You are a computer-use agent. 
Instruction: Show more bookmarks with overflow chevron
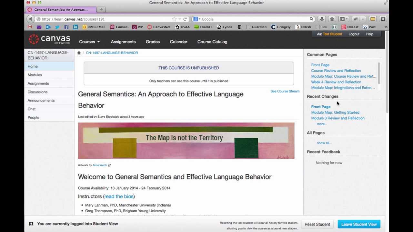(x=386, y=27)
